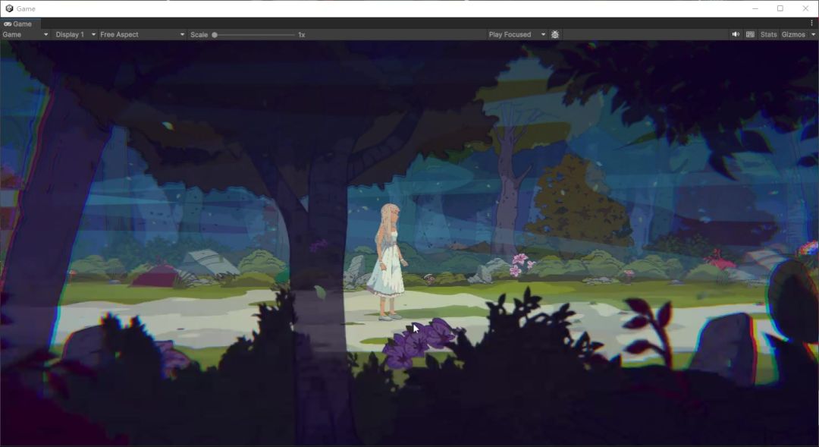Open the Display 1 dropdown
This screenshot has width=819, height=447.
tap(75, 35)
